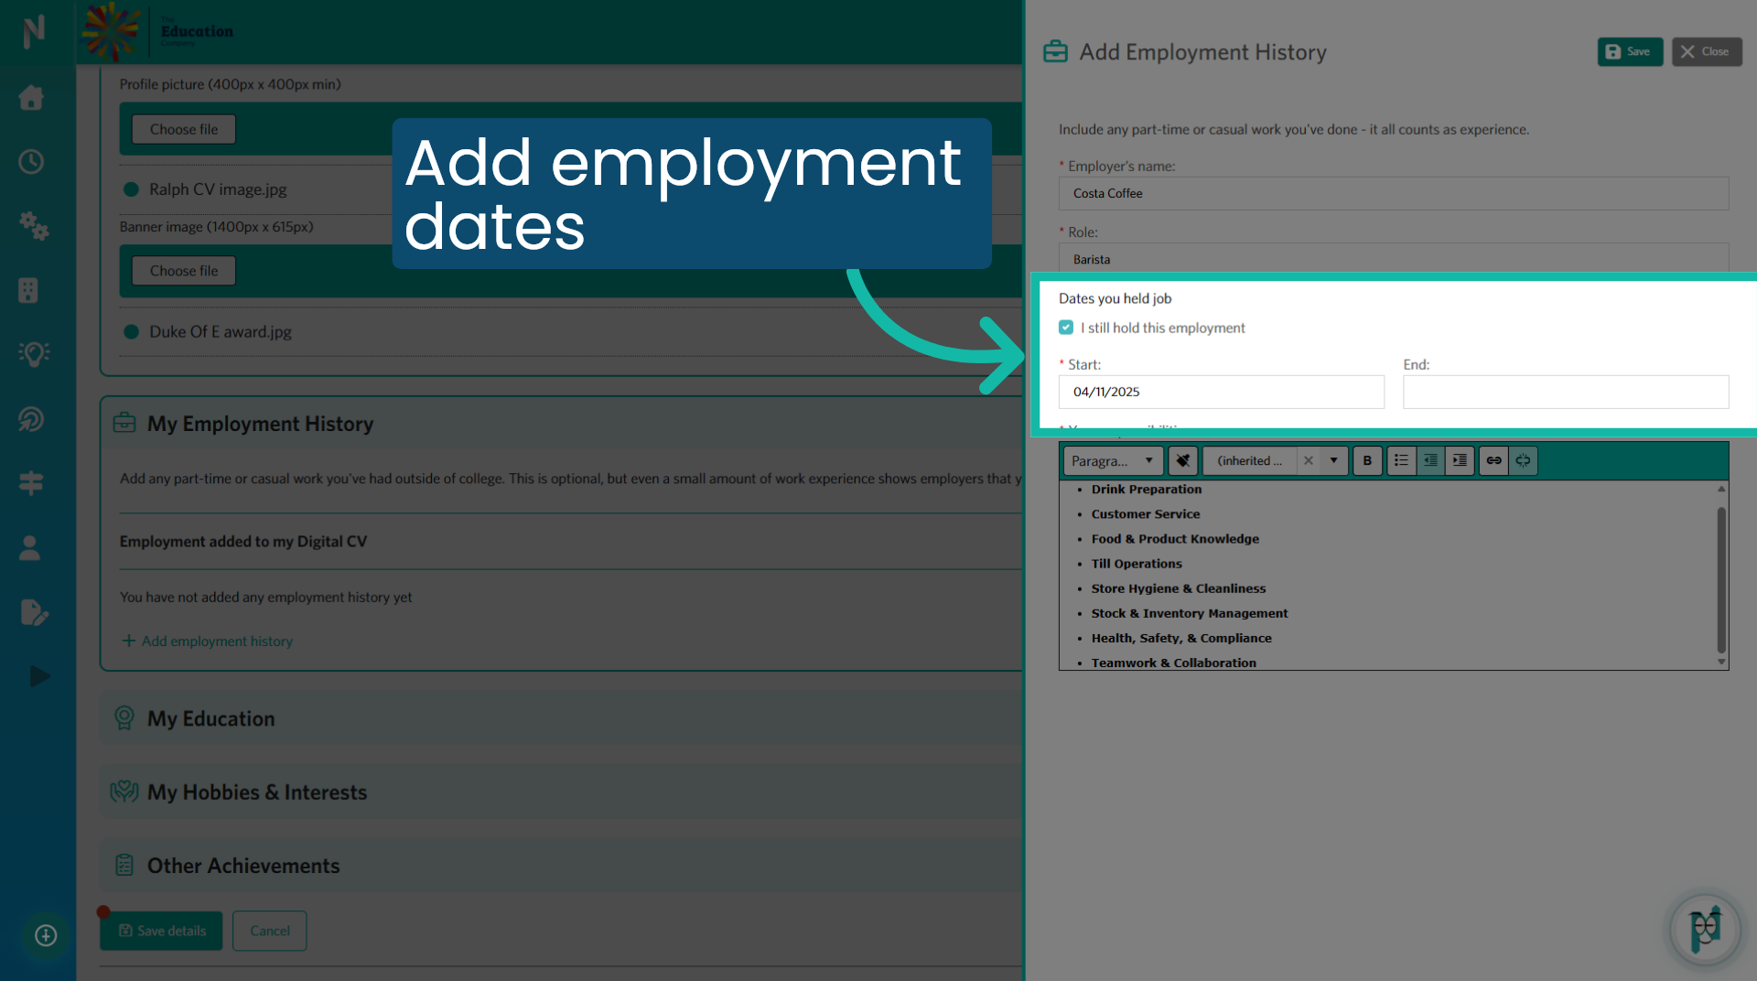Click the Add employment history link
The height and width of the screenshot is (981, 1757).
[208, 641]
